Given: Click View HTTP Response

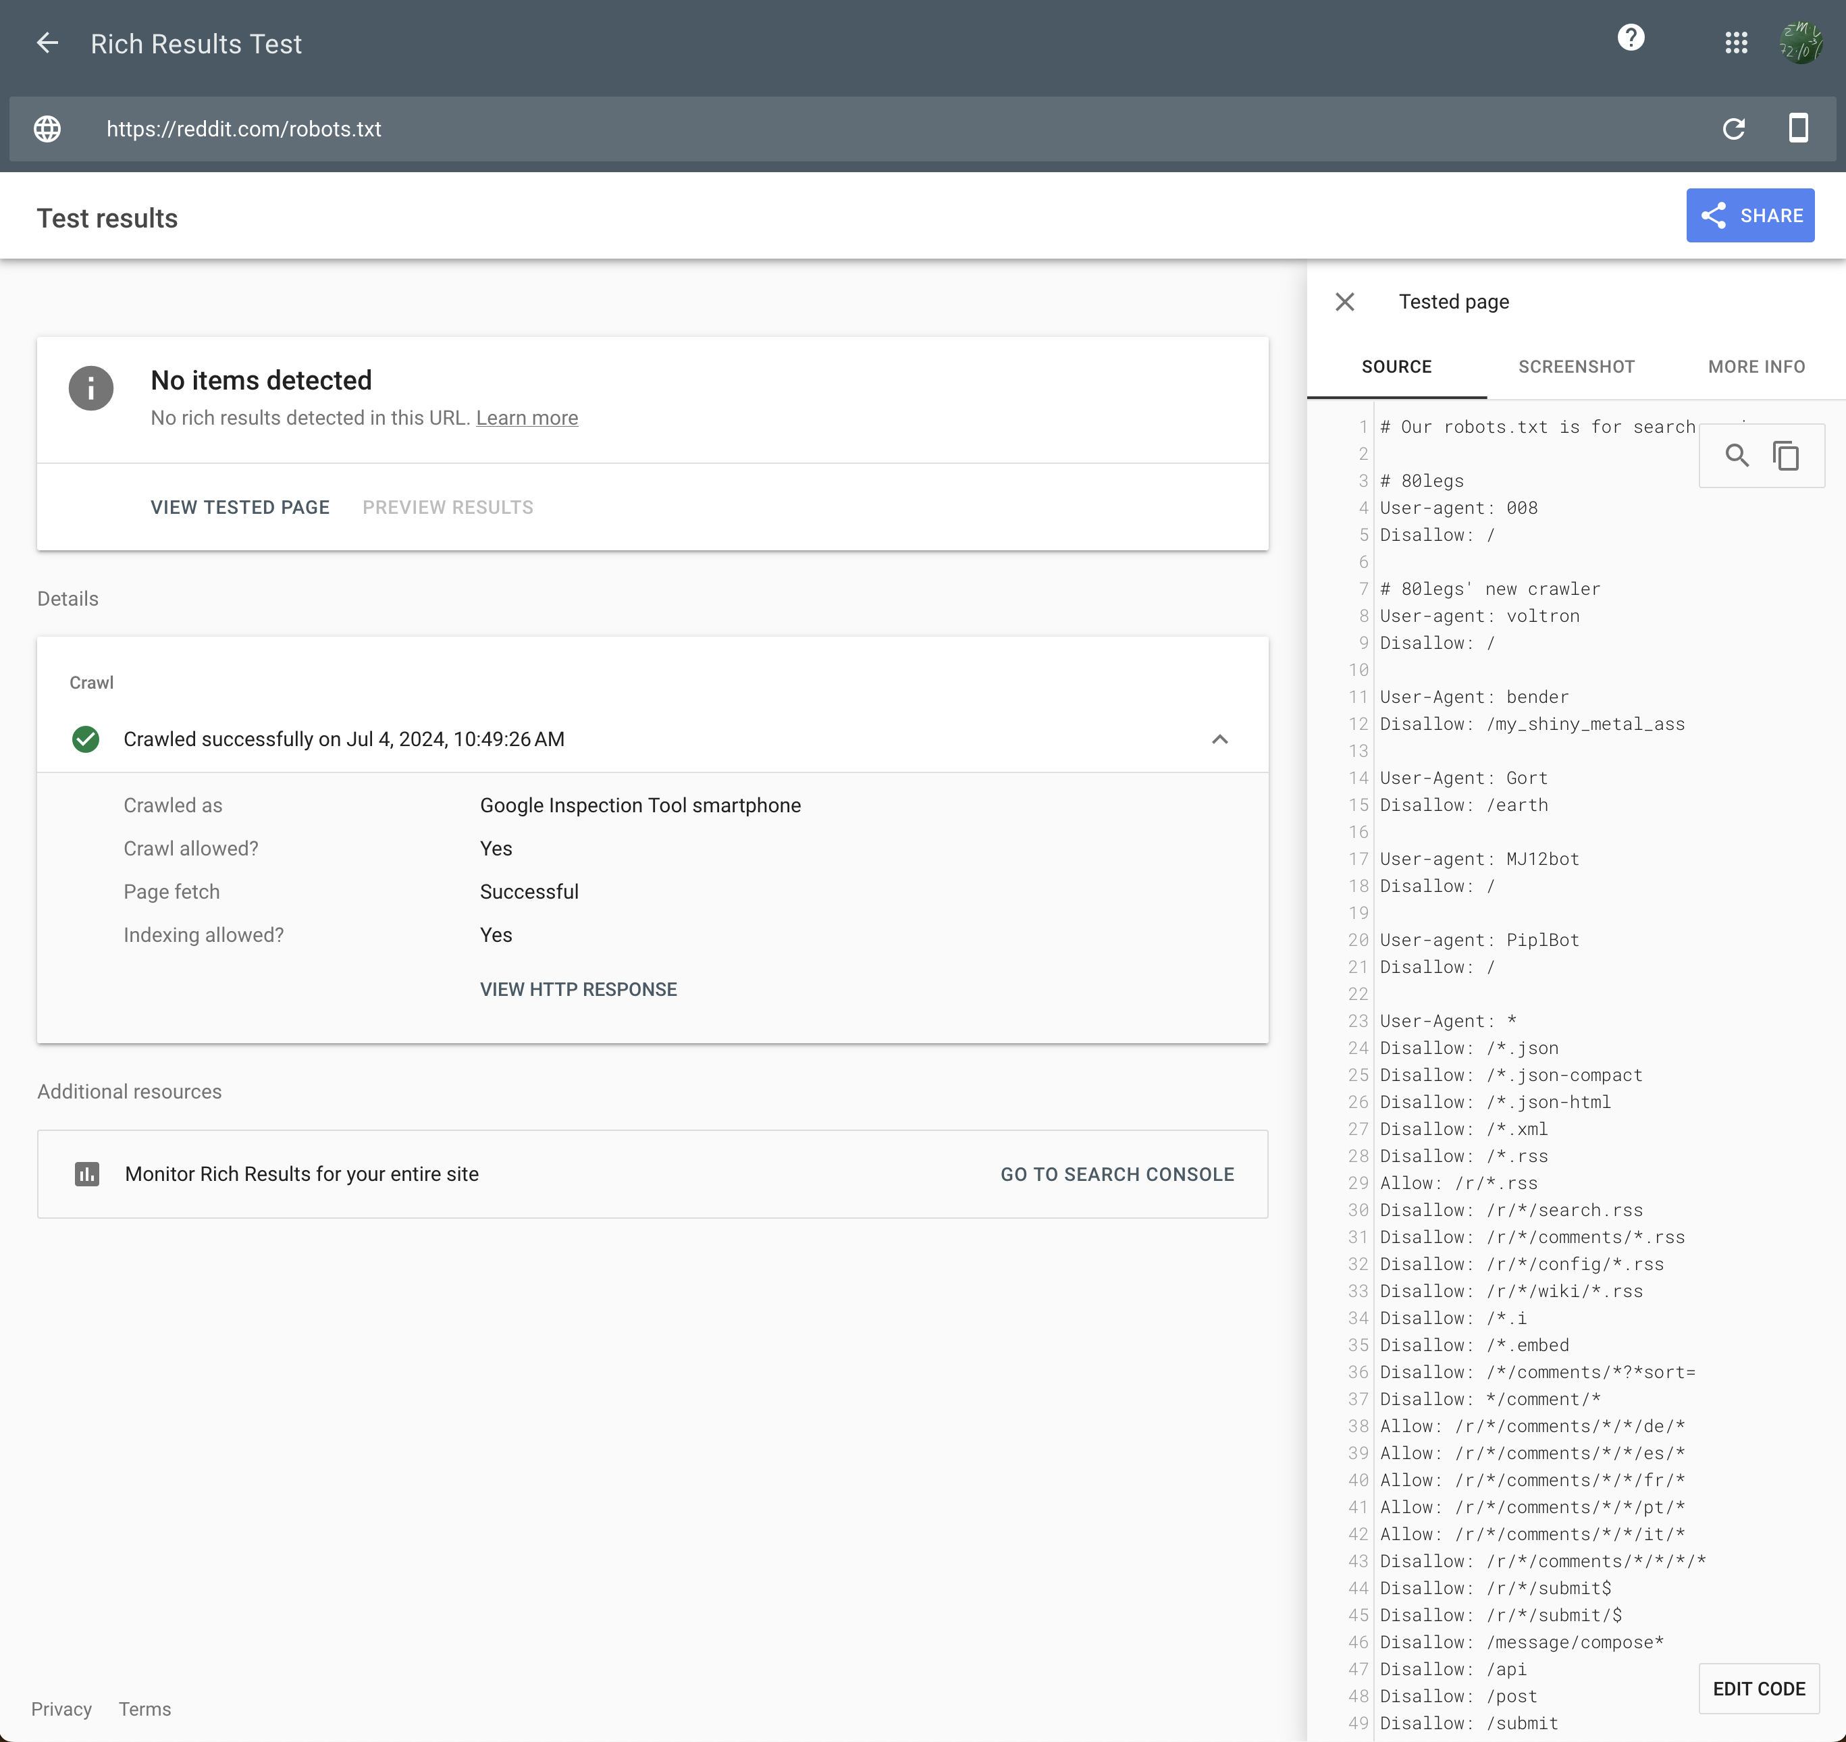Looking at the screenshot, I should [577, 989].
